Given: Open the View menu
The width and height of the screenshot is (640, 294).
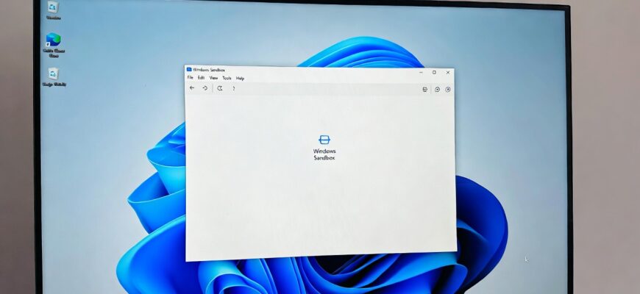Looking at the screenshot, I should click(213, 78).
